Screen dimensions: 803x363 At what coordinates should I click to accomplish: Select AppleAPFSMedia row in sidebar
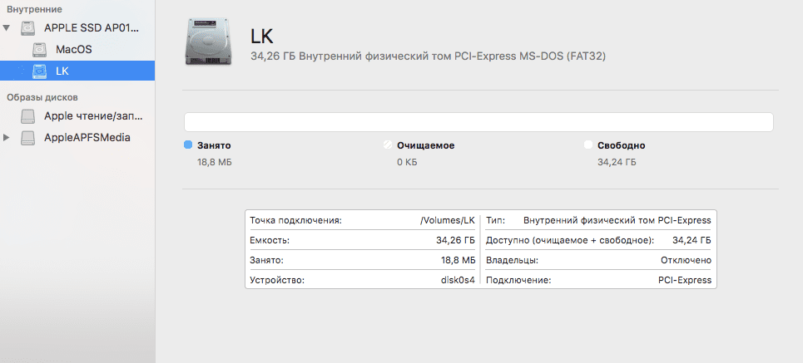[77, 138]
